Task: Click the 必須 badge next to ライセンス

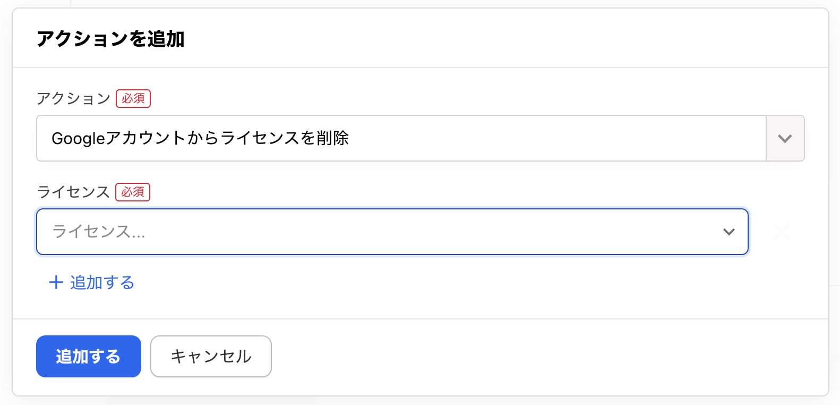Action: [x=133, y=192]
